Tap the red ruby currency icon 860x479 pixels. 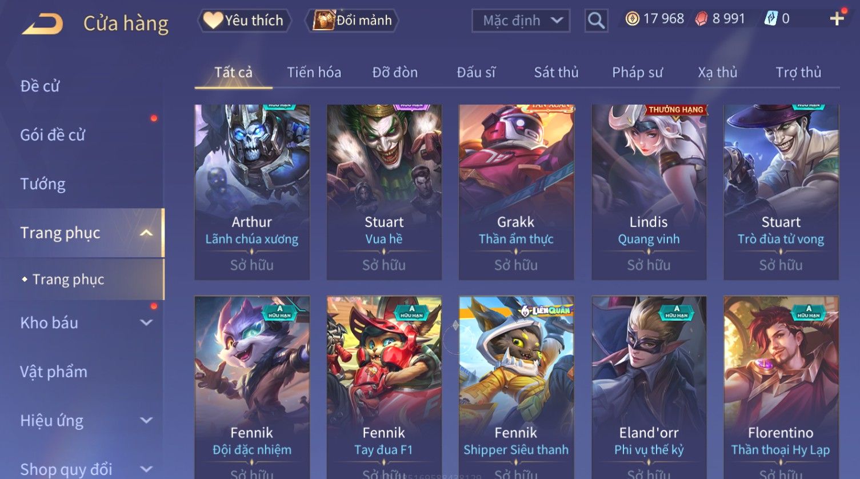pos(701,19)
